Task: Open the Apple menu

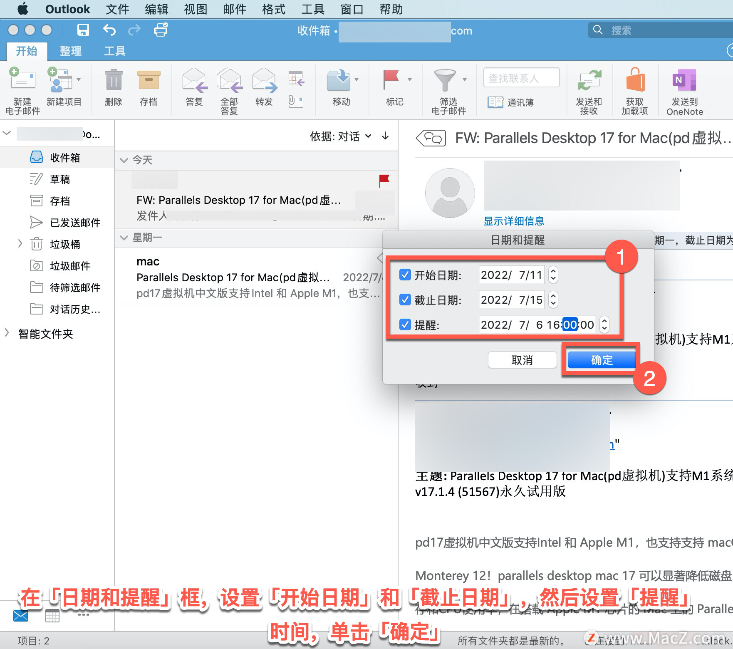Action: pos(23,9)
